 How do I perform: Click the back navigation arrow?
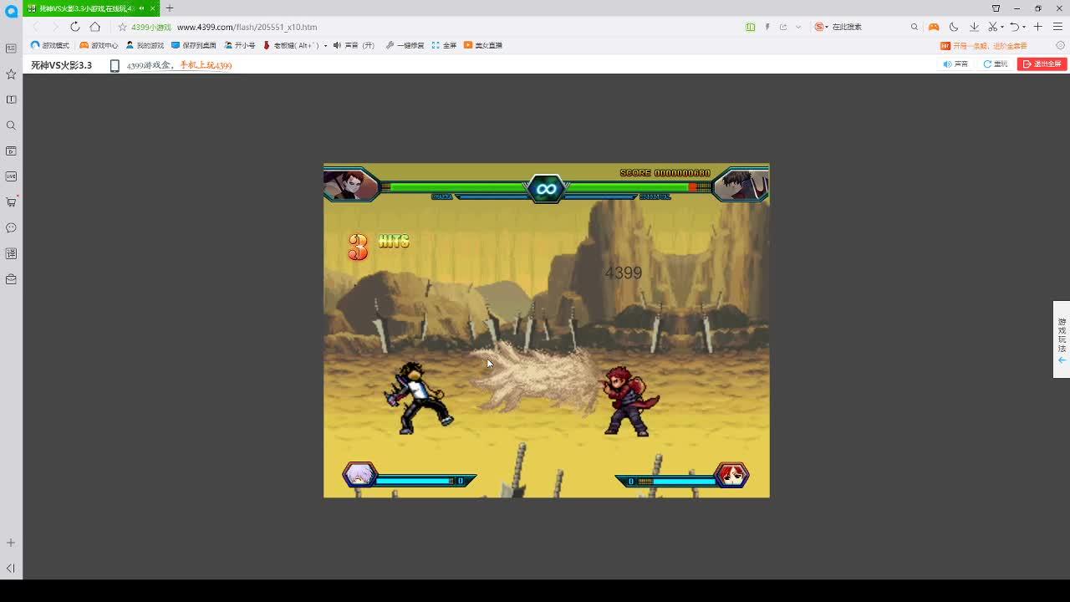click(x=35, y=27)
